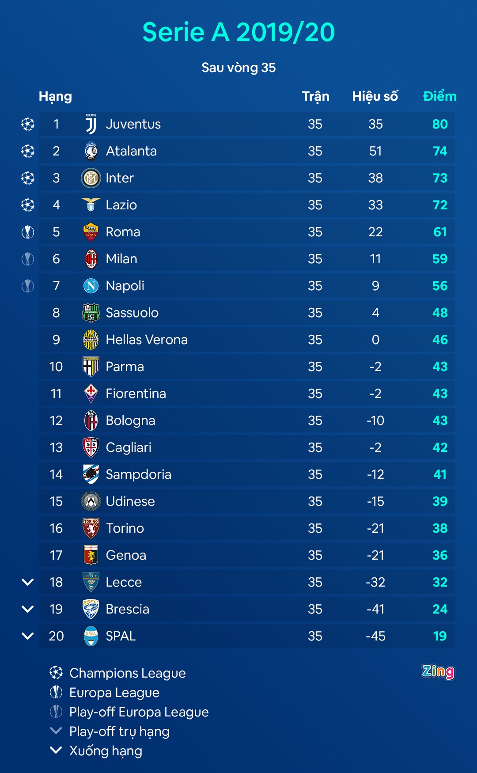The image size is (477, 773).
Task: Click the Xuống hạng legend chevron
Action: tap(56, 750)
